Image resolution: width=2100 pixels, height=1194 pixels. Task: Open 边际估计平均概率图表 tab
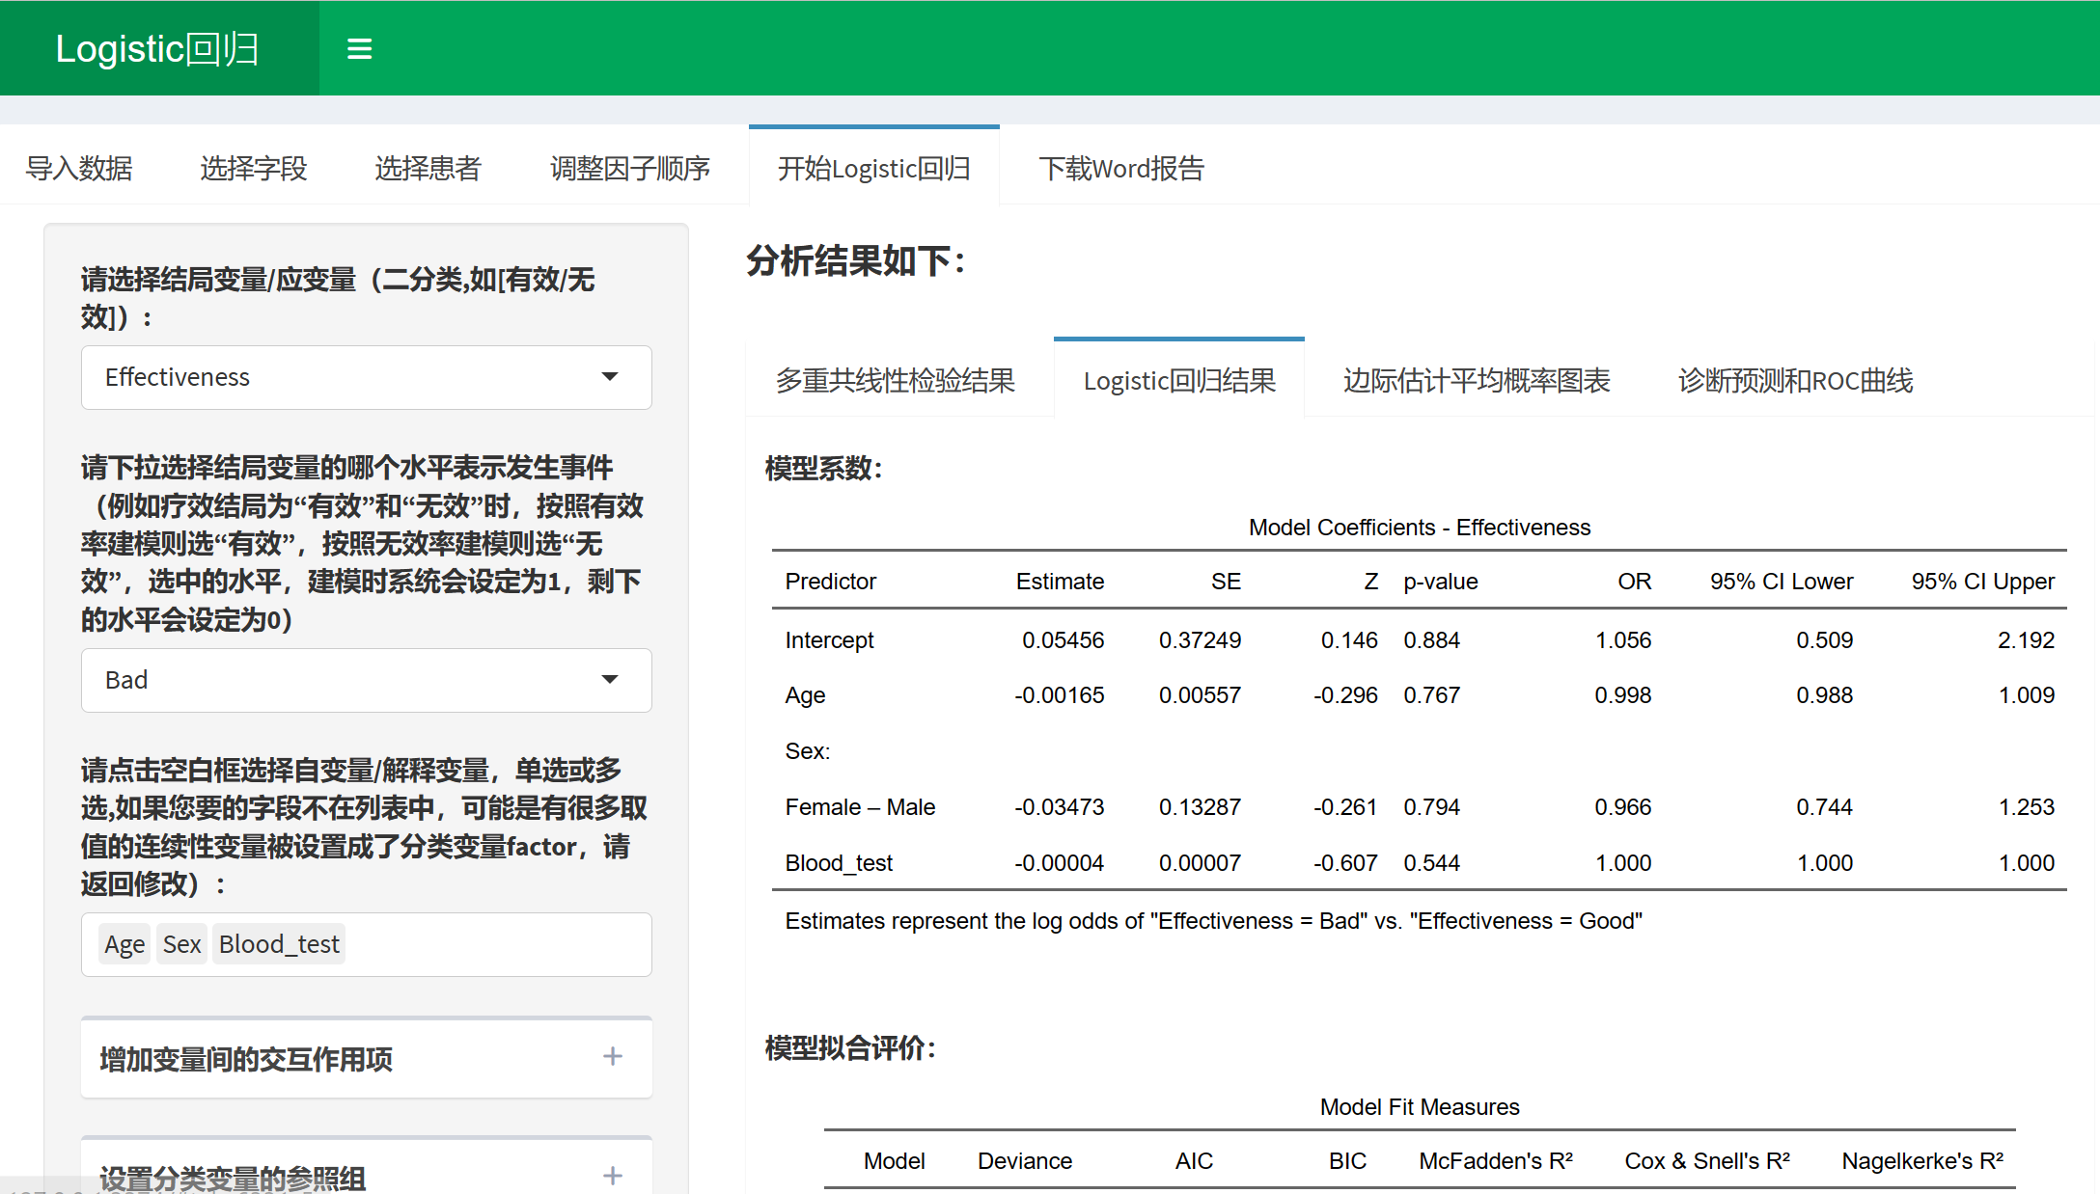click(1476, 381)
